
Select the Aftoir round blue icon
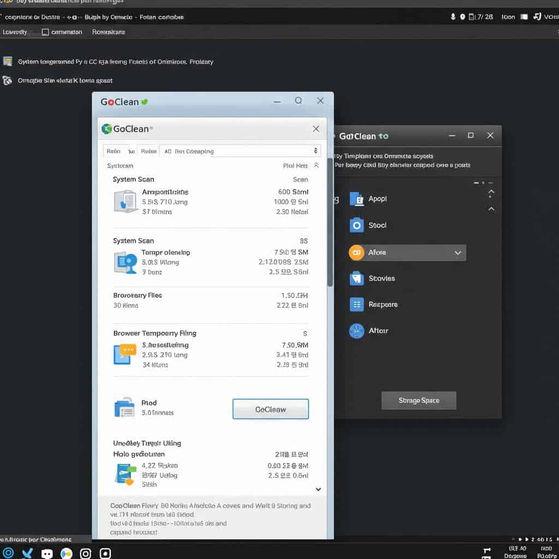click(x=356, y=331)
